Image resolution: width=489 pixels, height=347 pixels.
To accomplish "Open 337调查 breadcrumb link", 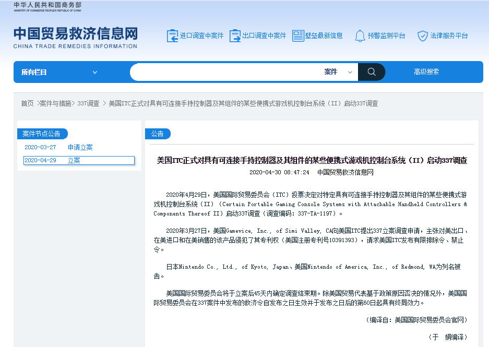I will 88,103.
